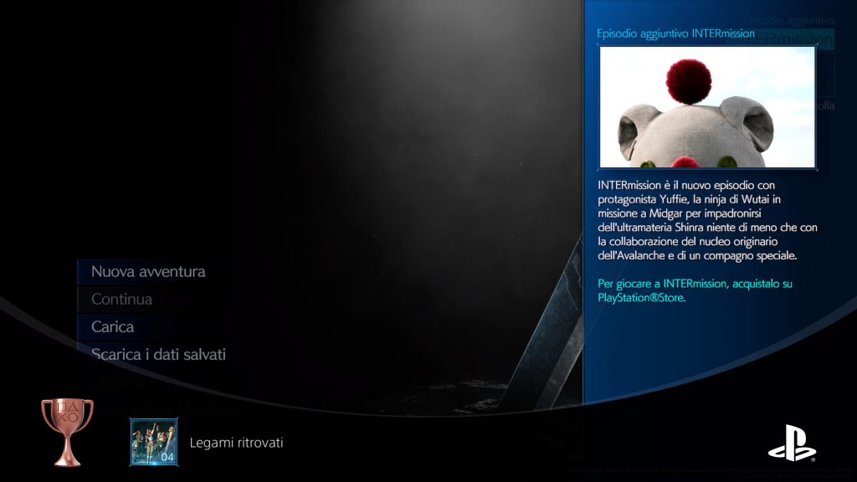This screenshot has width=857, height=482.
Task: Choose the greyed-out 'Continua' option
Action: (x=121, y=299)
